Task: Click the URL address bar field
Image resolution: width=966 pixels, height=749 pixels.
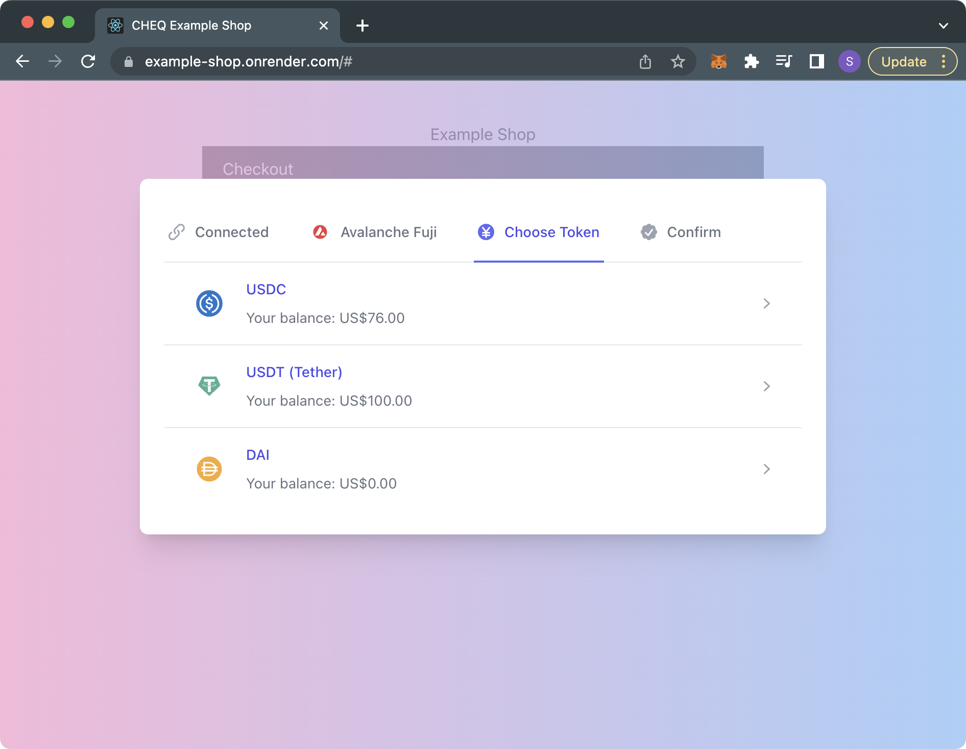Action: (357, 62)
